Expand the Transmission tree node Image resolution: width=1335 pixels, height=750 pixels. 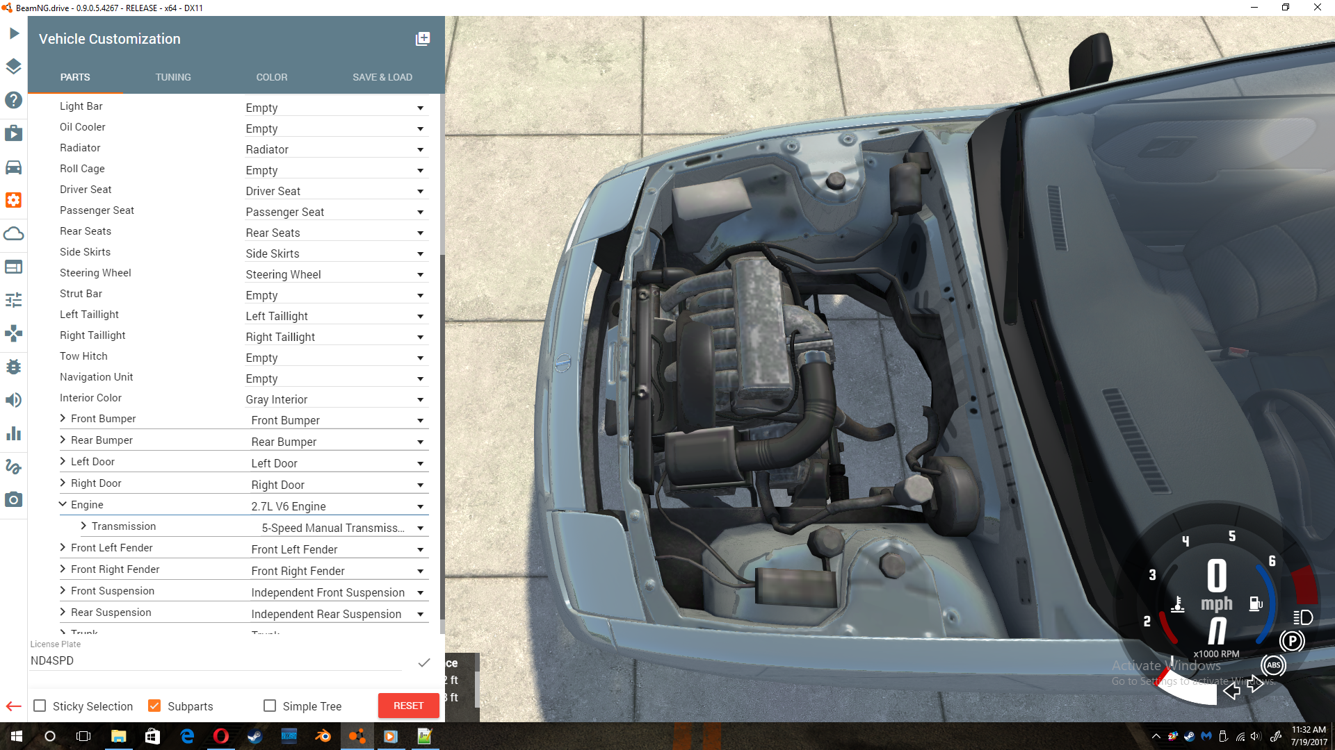pos(83,526)
